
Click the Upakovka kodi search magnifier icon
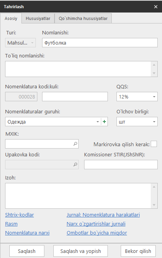[75, 164]
